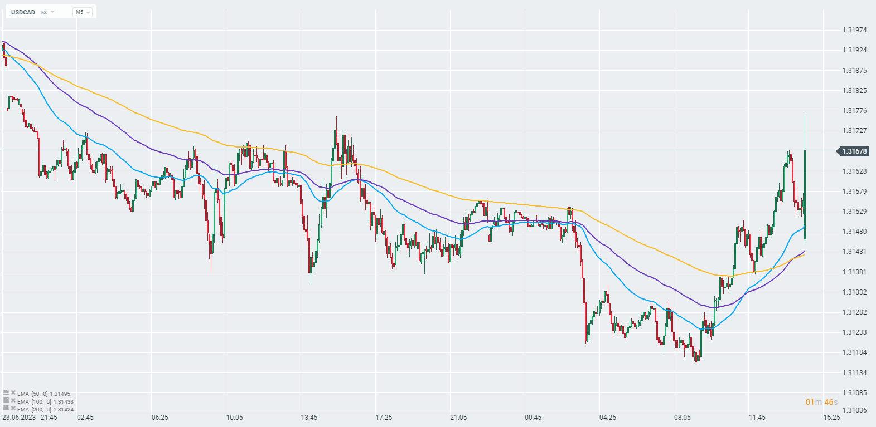The height and width of the screenshot is (427, 876).
Task: Click the 1.31036 price axis label
Action: coord(854,410)
